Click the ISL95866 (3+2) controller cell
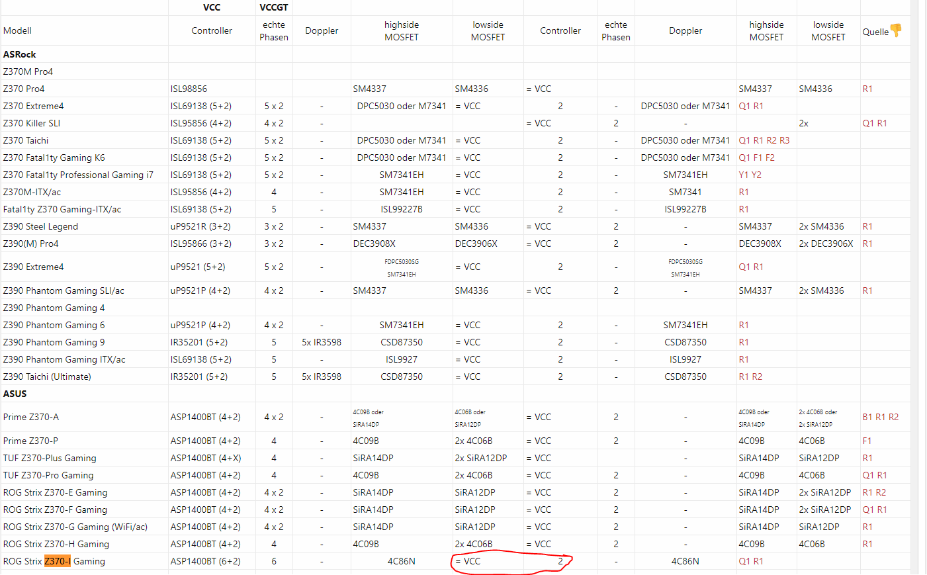This screenshot has width=927, height=575. [212, 243]
